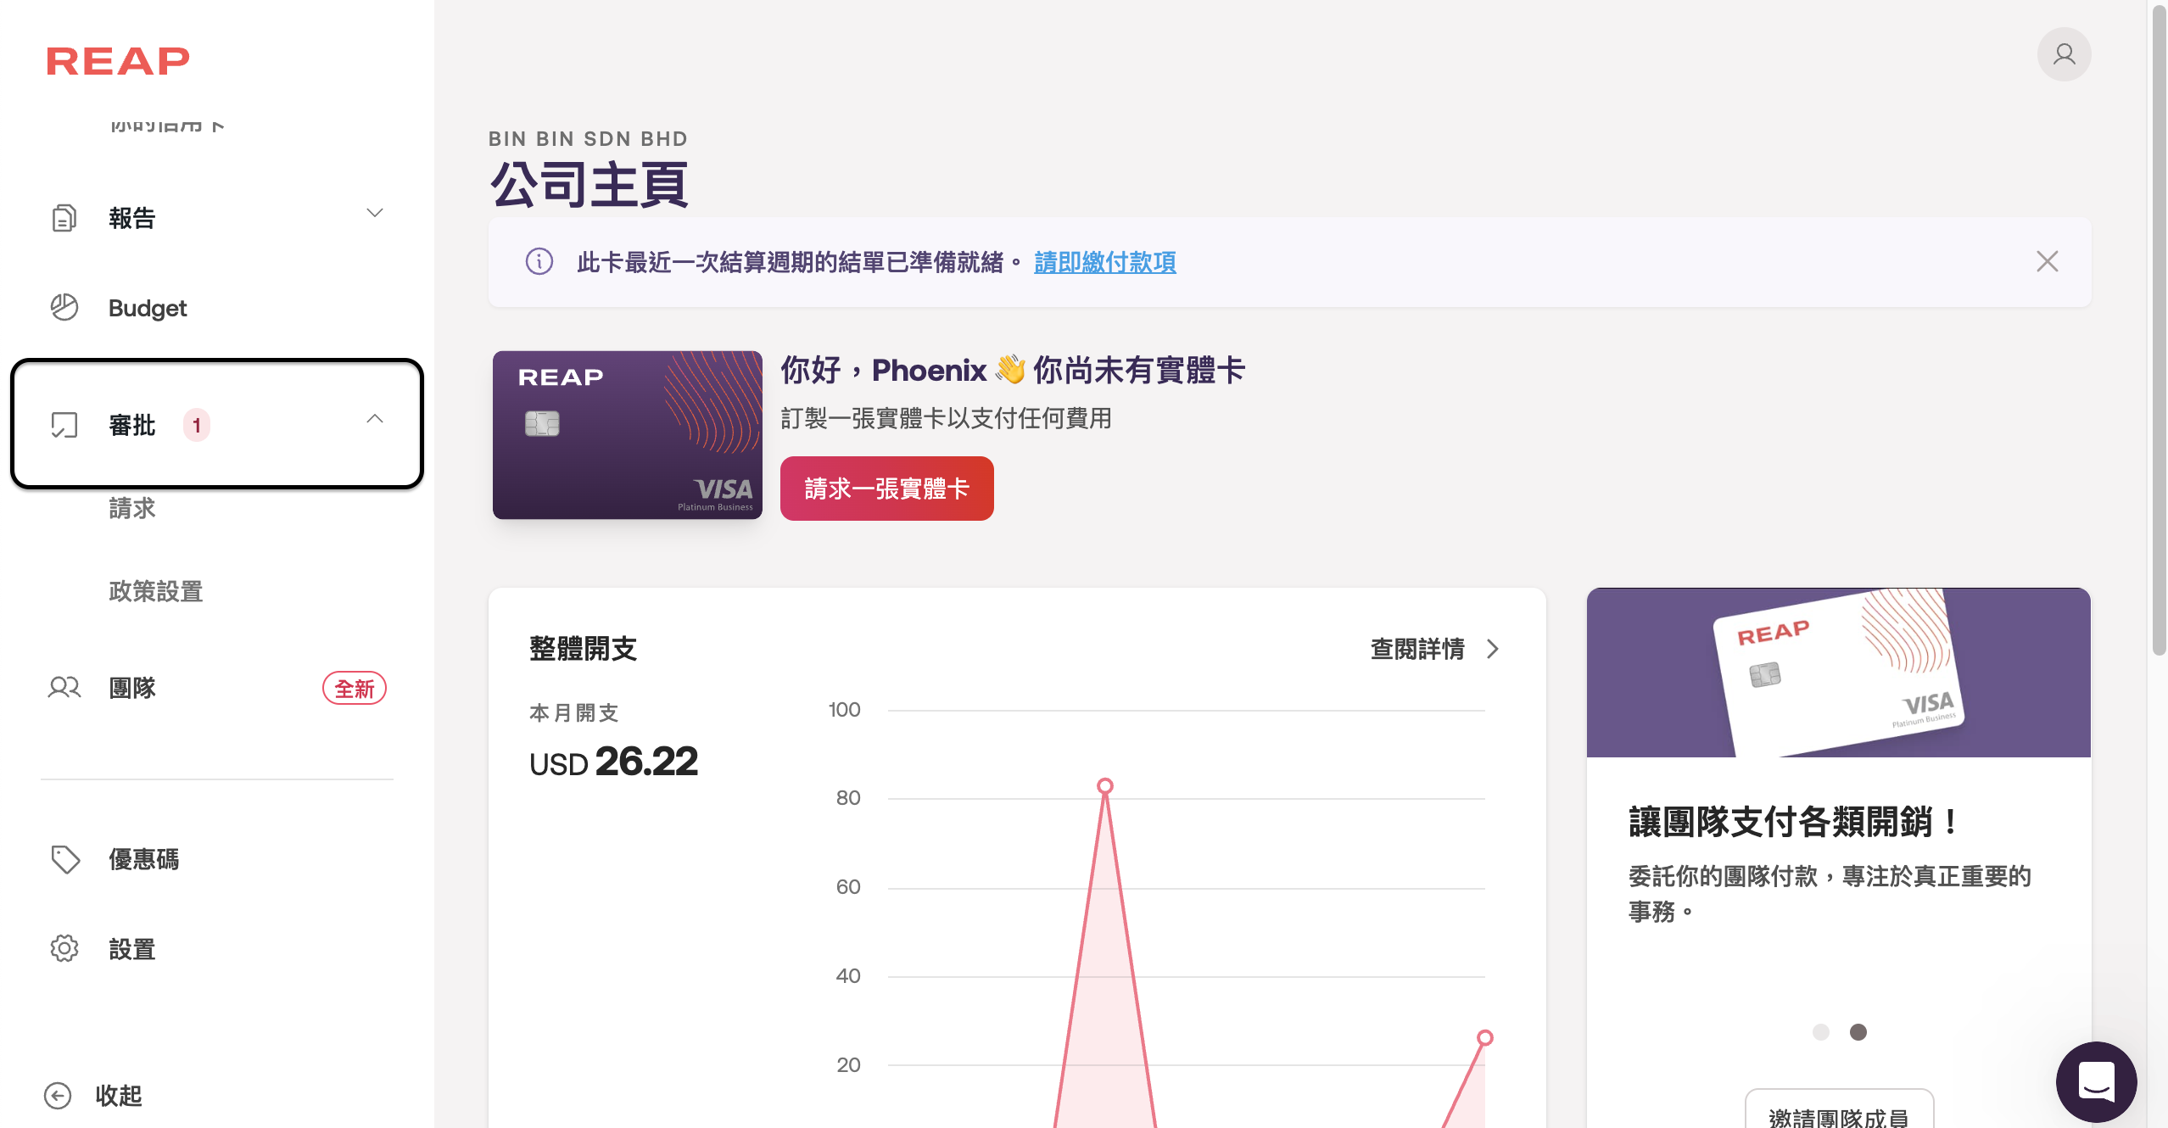
Task: Click the 優惠碼 tag icon
Action: (x=65, y=859)
